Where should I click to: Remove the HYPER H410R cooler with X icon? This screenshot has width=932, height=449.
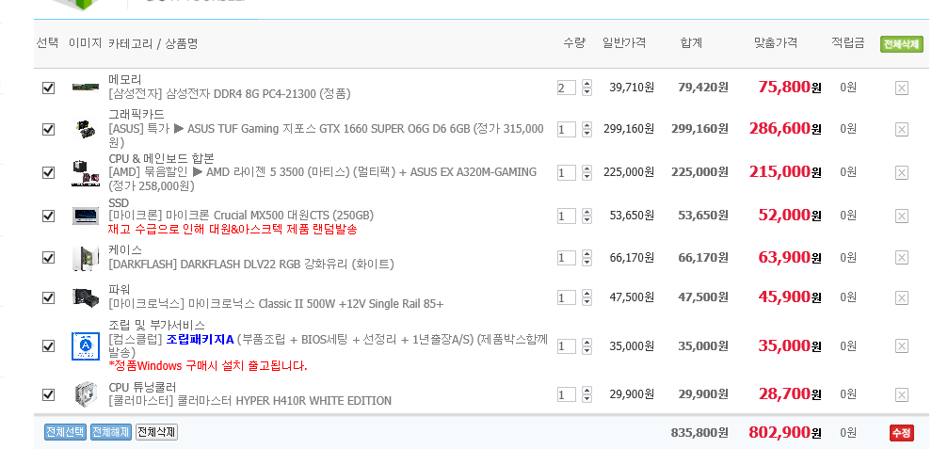901,394
